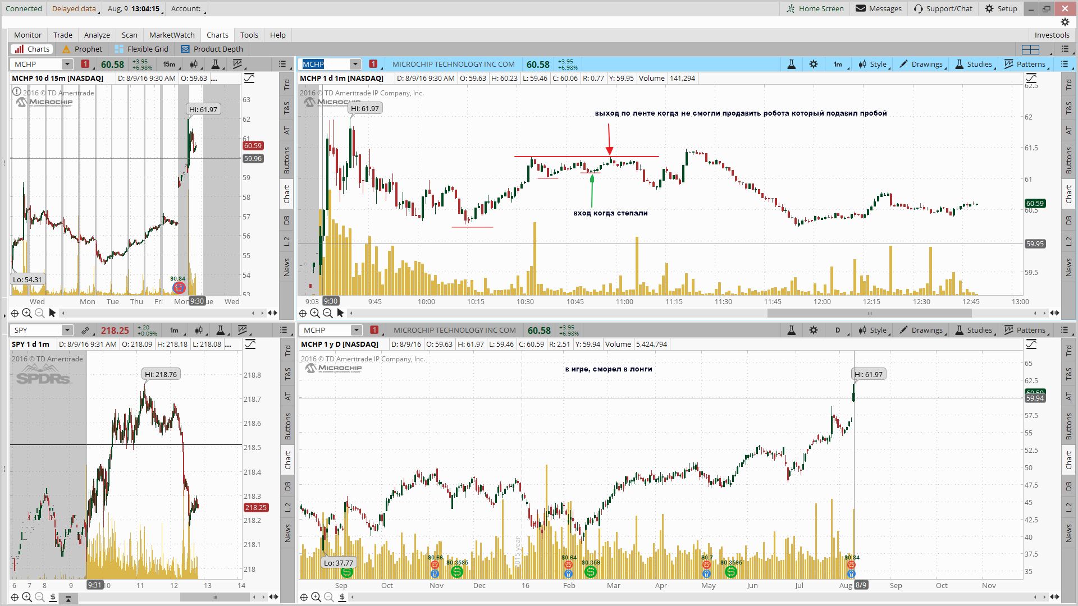The height and width of the screenshot is (606, 1078).
Task: Click the expand-collapse arrows under top-right chart
Action: click(1055, 313)
